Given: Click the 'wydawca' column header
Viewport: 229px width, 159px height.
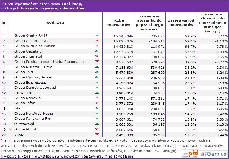Looking at the screenshot, I should click(55, 23).
